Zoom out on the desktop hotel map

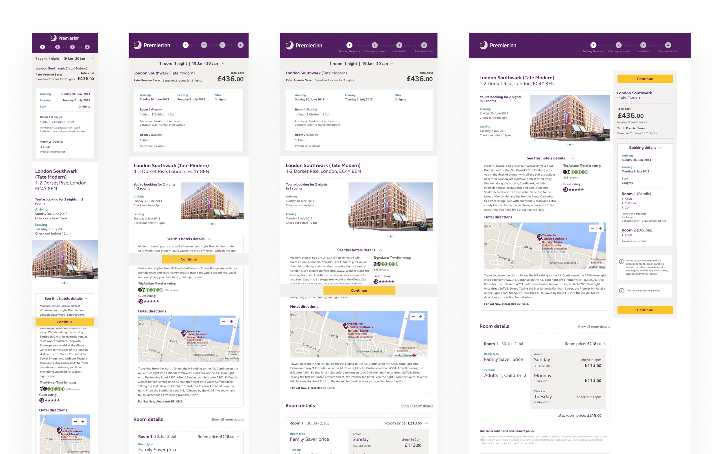click(x=592, y=228)
